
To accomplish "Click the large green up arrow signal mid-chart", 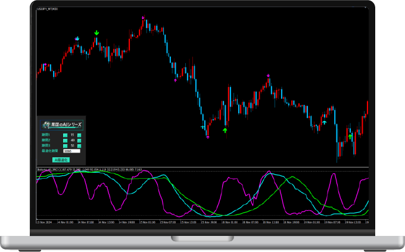I will pyautogui.click(x=225, y=130).
